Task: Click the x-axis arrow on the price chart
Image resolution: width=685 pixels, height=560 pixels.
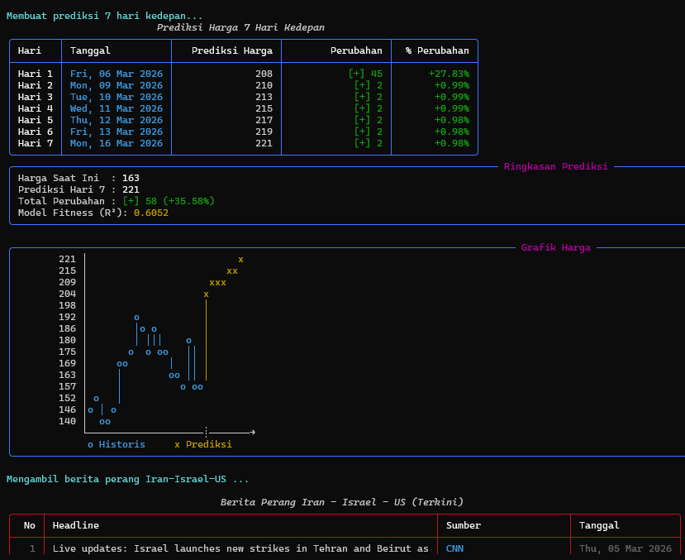Action: [252, 432]
